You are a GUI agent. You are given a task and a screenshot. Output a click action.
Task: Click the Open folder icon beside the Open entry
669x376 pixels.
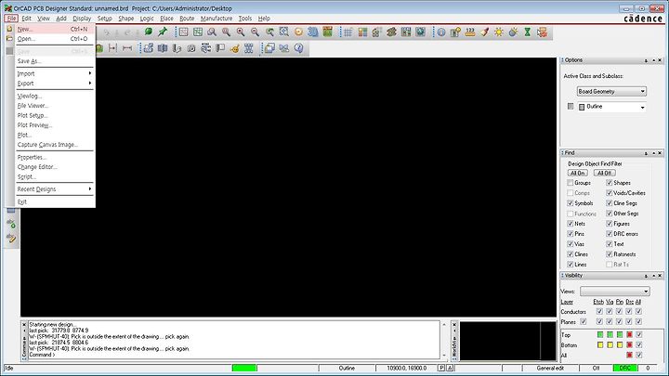(9, 38)
